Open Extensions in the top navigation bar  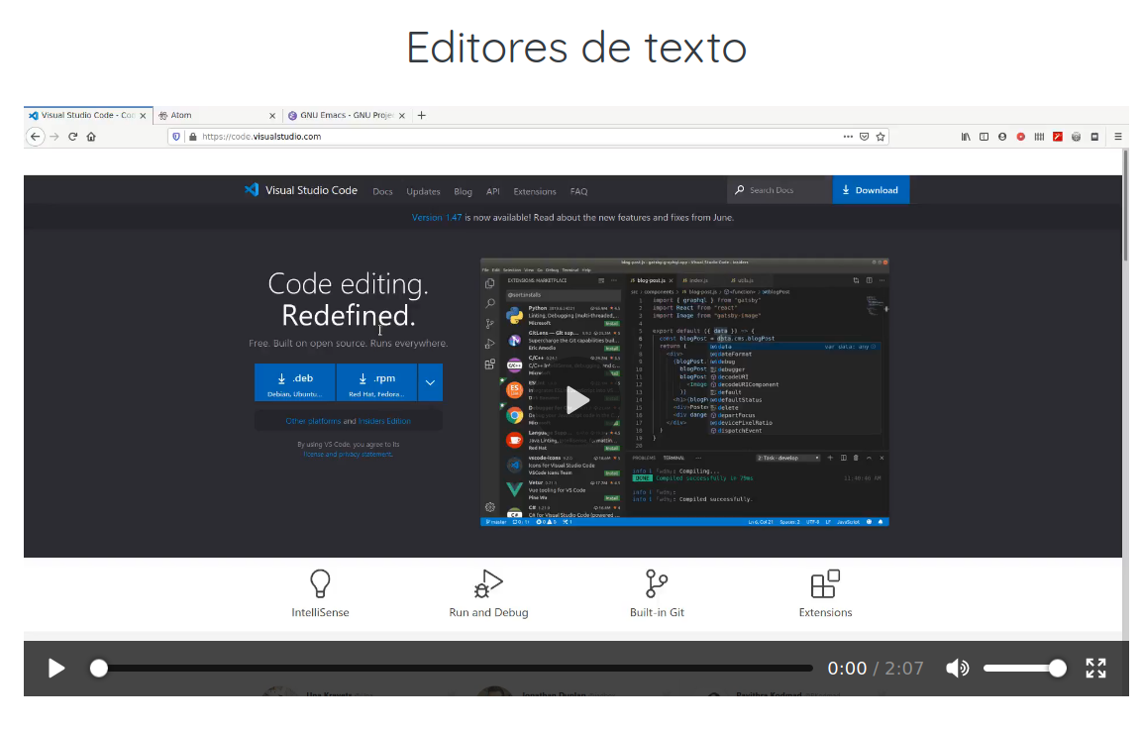click(535, 191)
